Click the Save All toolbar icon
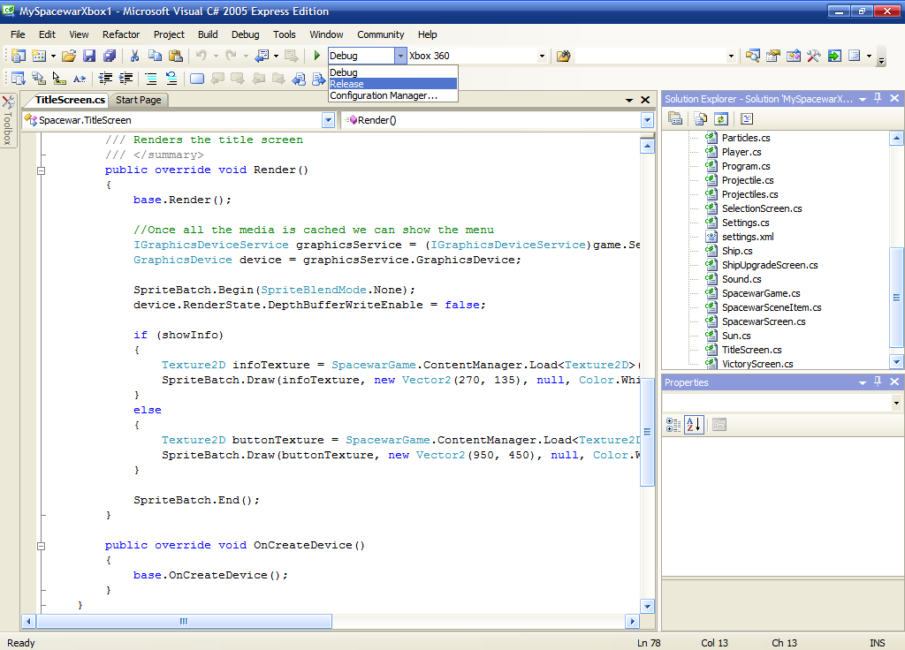This screenshot has height=650, width=905. [110, 56]
